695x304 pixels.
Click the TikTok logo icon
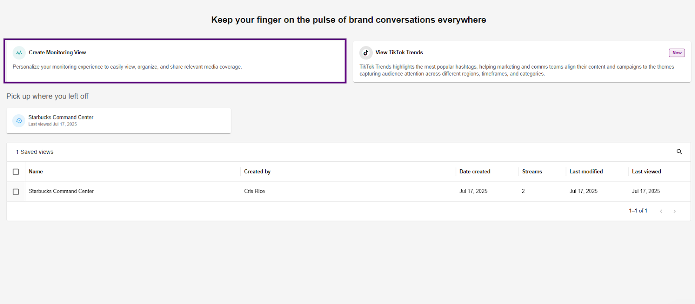(366, 53)
